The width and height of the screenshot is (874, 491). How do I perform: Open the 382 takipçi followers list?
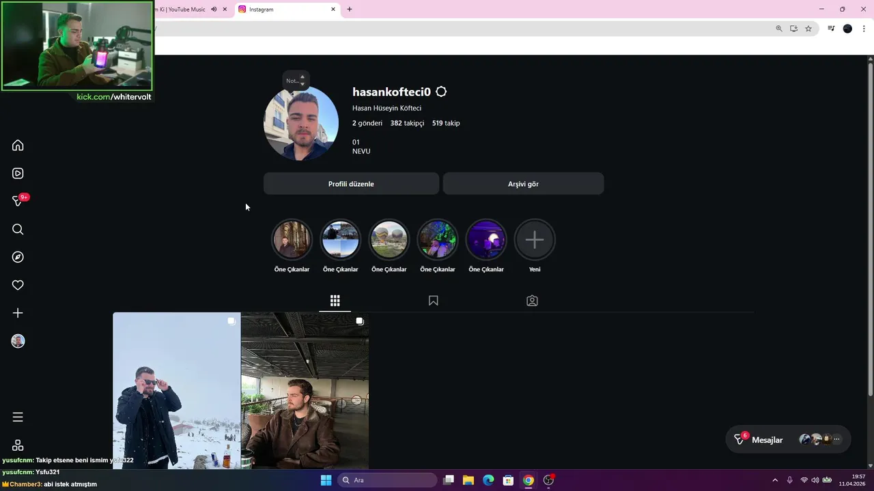click(407, 123)
